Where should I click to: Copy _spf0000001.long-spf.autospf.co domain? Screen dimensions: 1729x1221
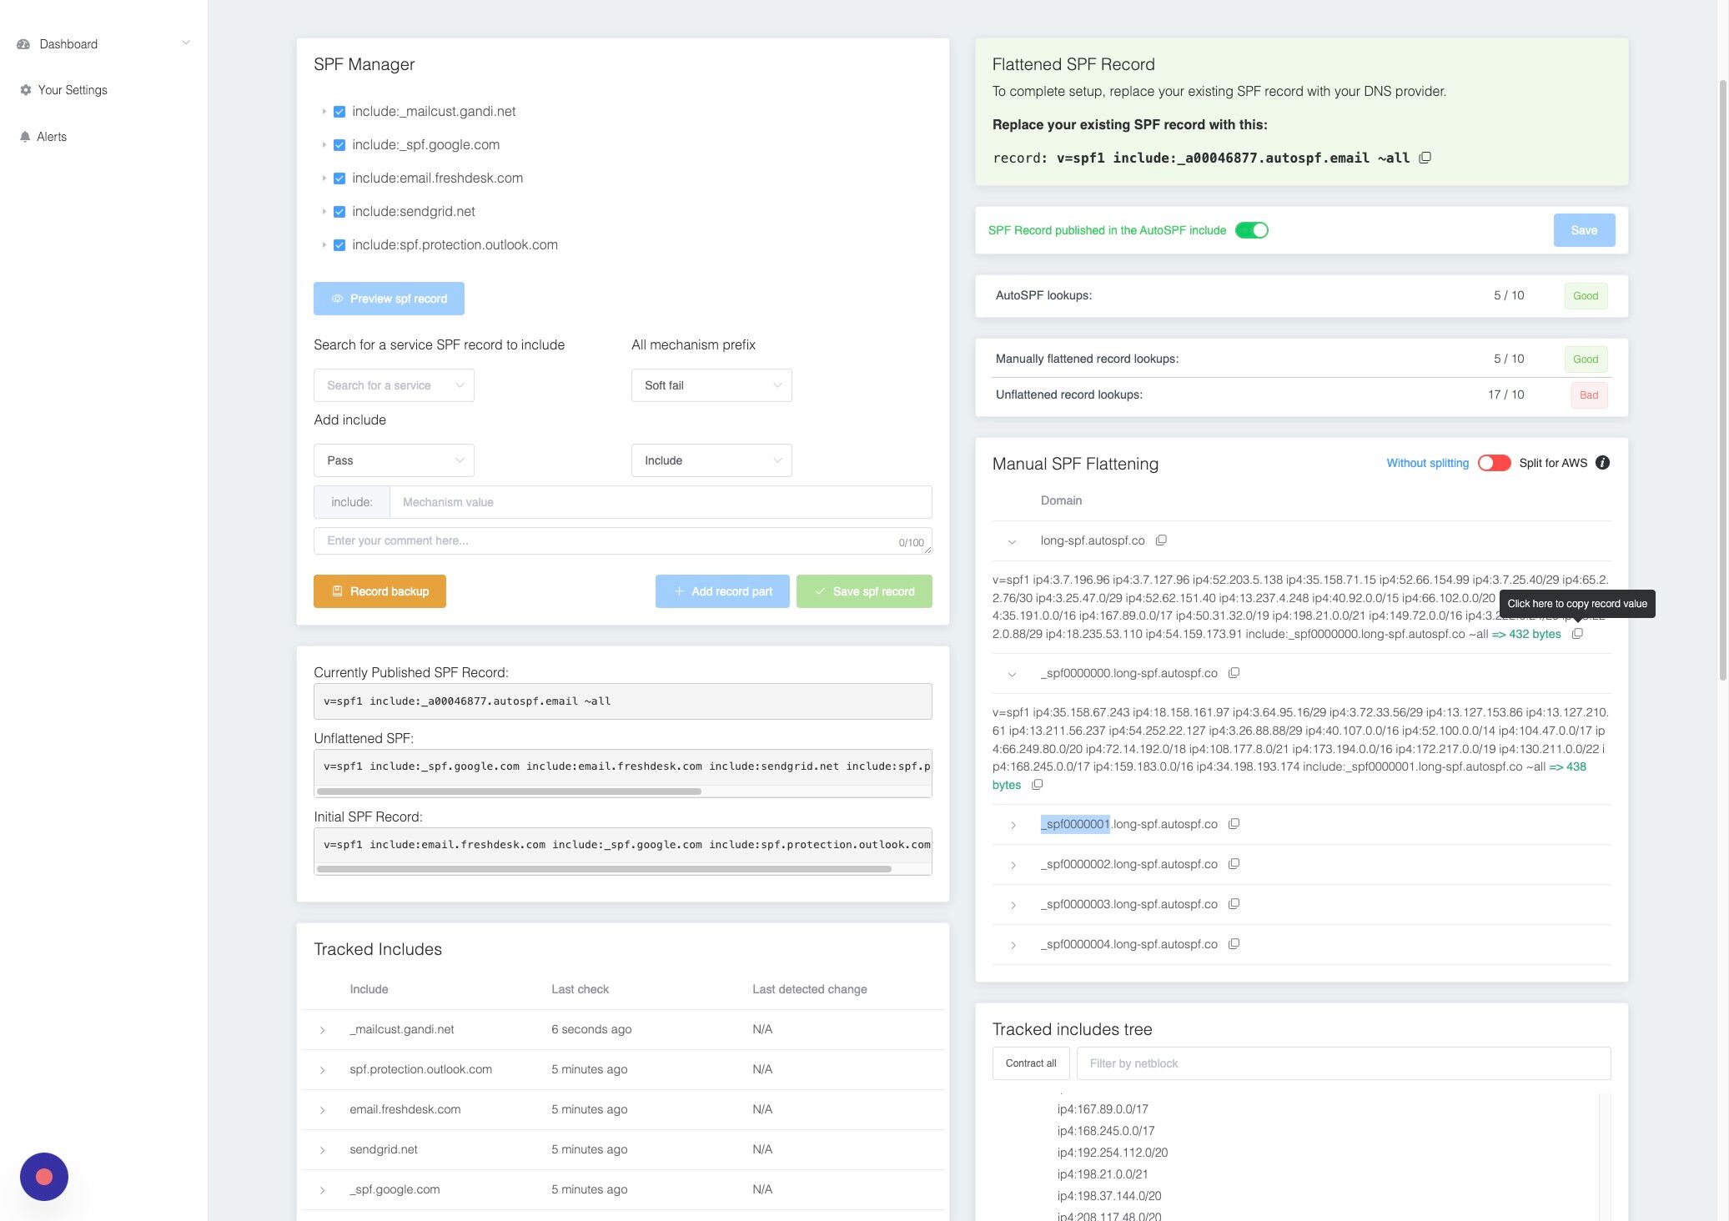(1234, 824)
